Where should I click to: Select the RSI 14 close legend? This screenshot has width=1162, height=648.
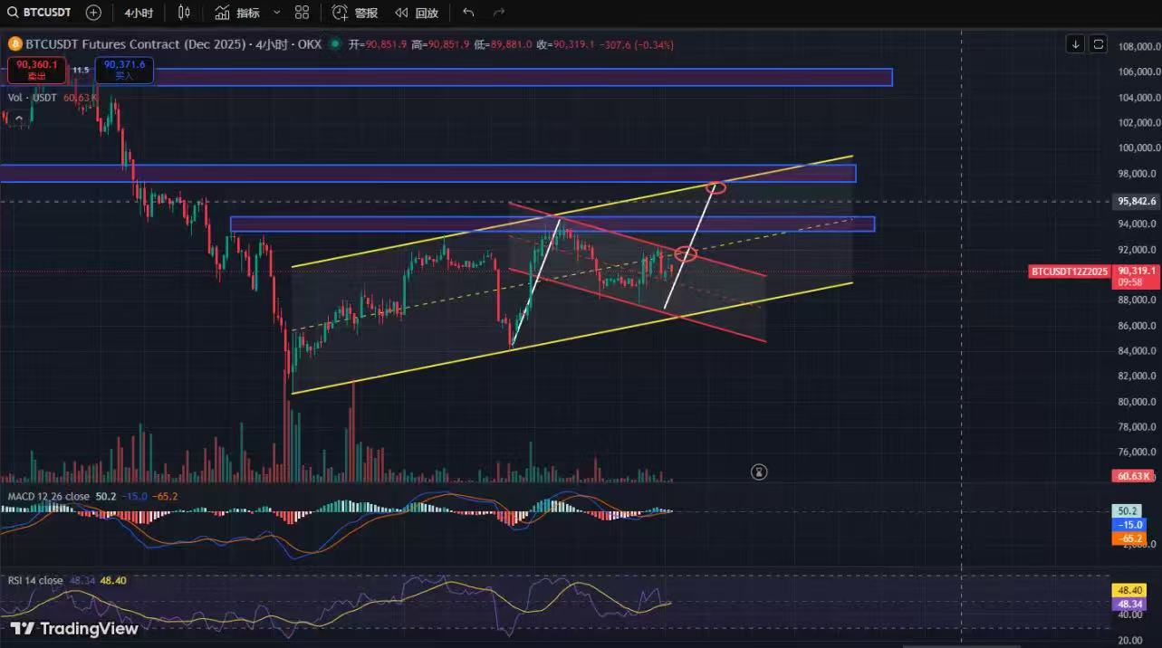[35, 580]
